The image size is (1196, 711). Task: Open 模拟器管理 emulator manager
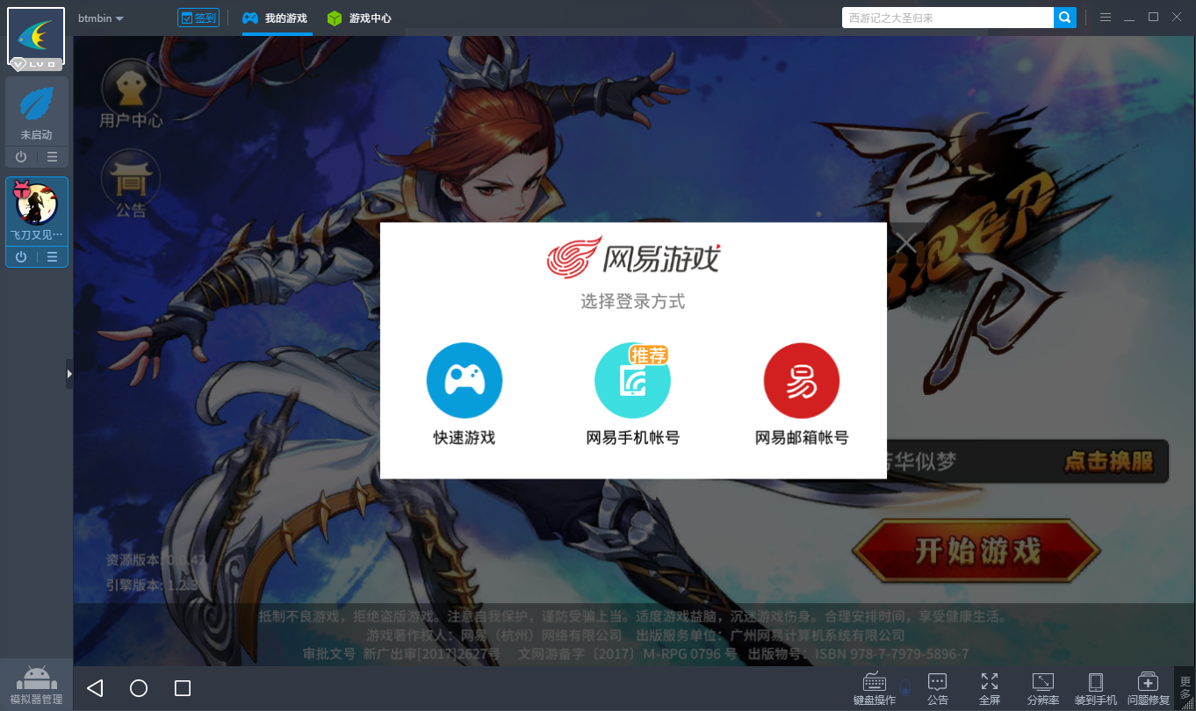coord(36,685)
